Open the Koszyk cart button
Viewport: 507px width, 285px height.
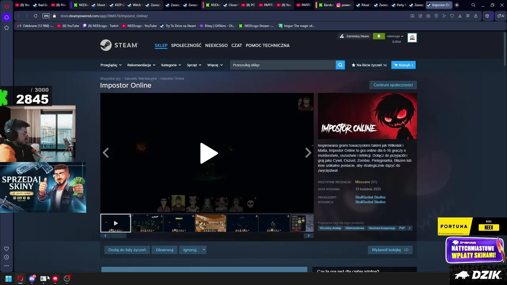coord(403,65)
